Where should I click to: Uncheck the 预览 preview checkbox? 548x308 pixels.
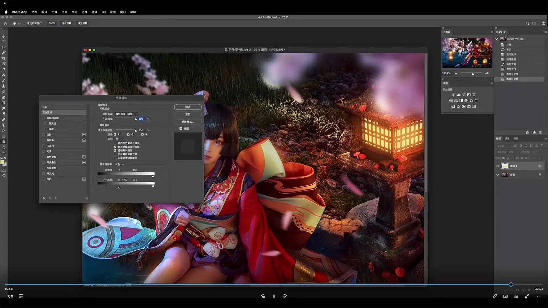tap(181, 129)
